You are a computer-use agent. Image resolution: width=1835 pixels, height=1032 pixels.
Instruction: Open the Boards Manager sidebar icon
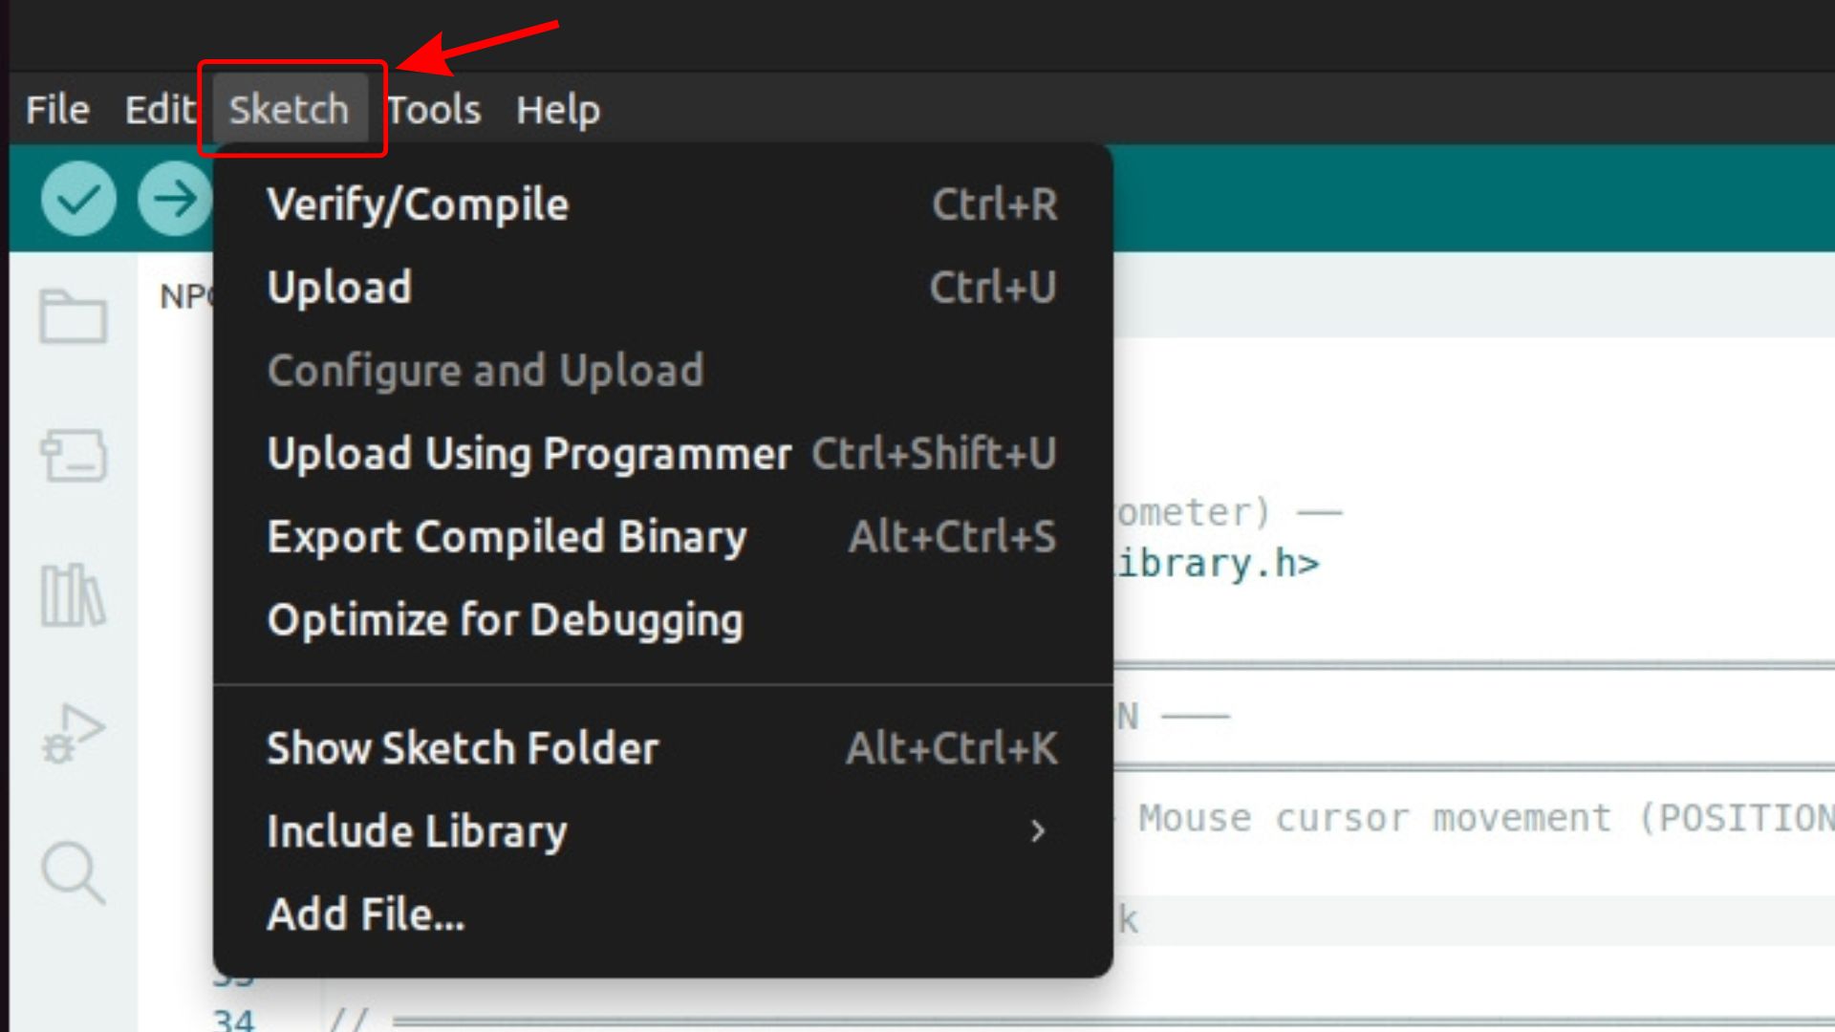pos(73,455)
